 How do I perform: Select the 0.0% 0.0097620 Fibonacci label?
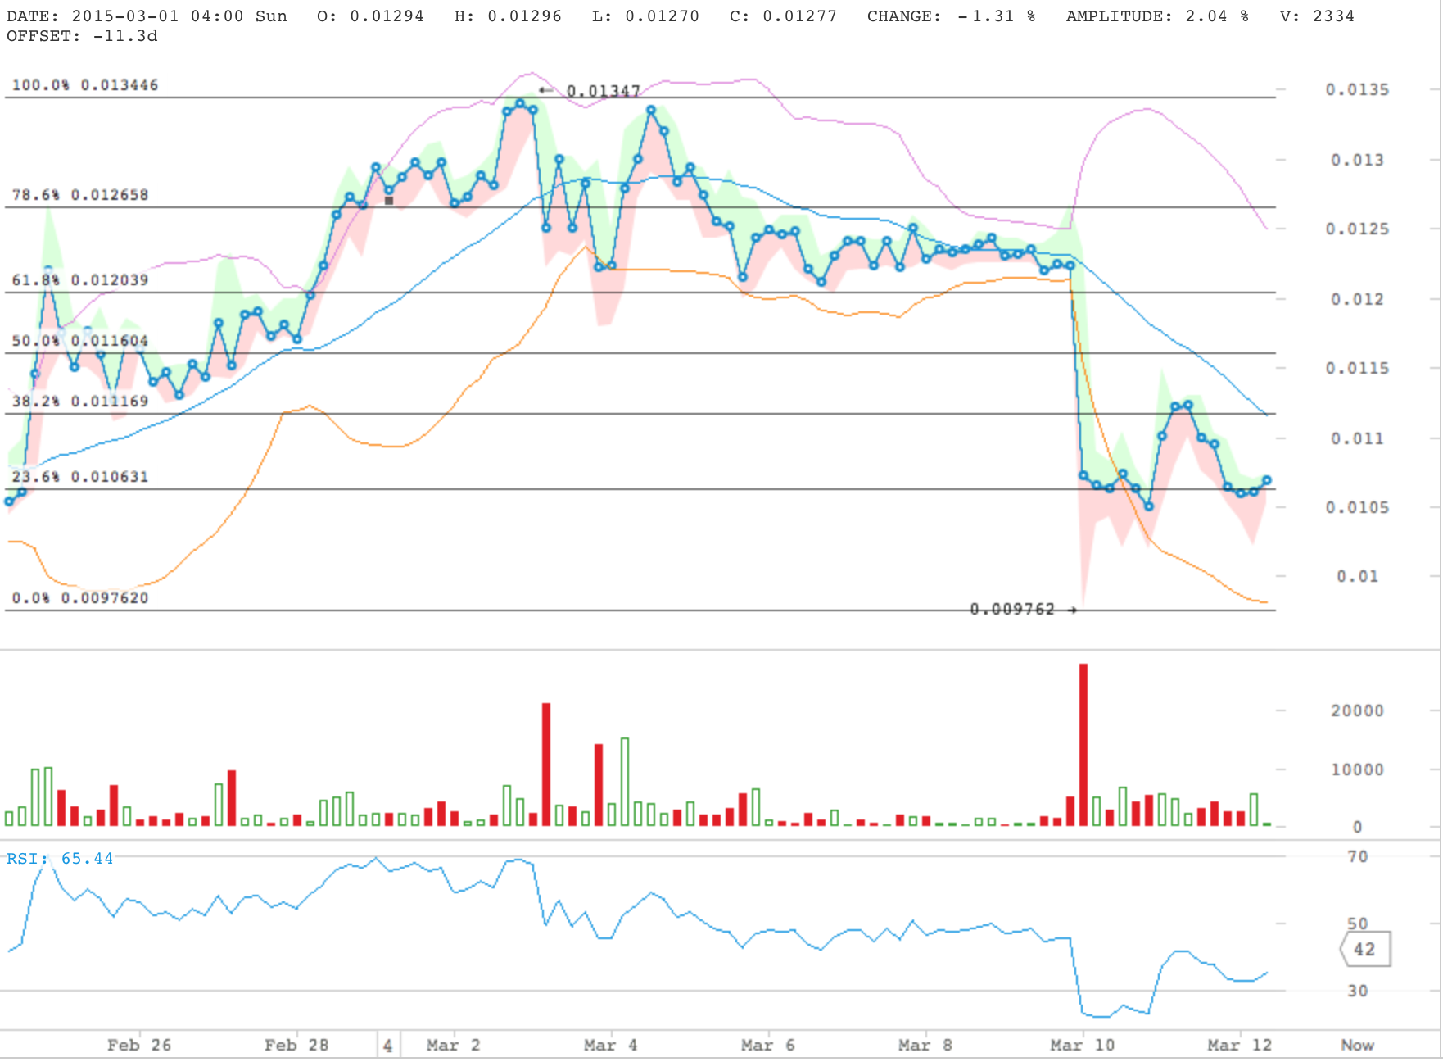pyautogui.click(x=80, y=598)
